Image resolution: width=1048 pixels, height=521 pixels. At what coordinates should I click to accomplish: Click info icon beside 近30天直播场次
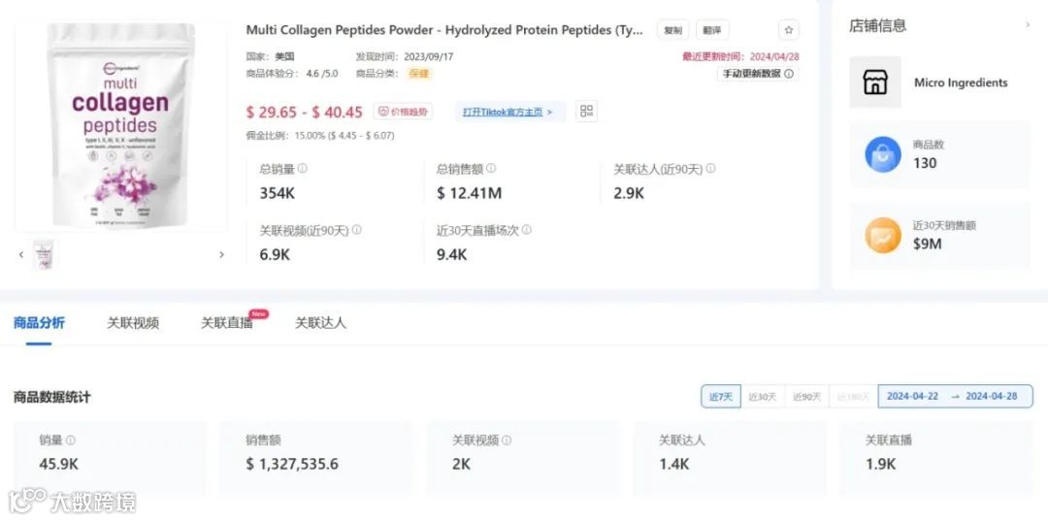click(527, 230)
